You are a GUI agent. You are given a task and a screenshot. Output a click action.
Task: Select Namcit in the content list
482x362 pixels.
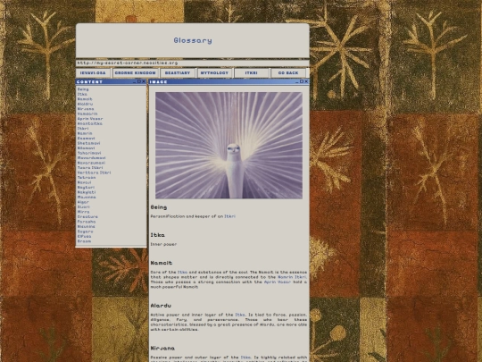pos(85,99)
